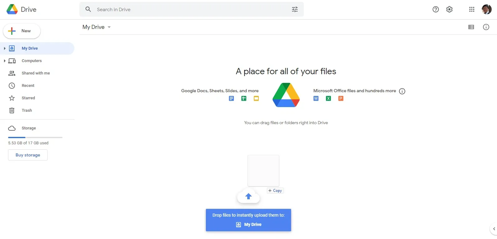Click "You can drag files or folders" text
This screenshot has width=497, height=239.
286,123
